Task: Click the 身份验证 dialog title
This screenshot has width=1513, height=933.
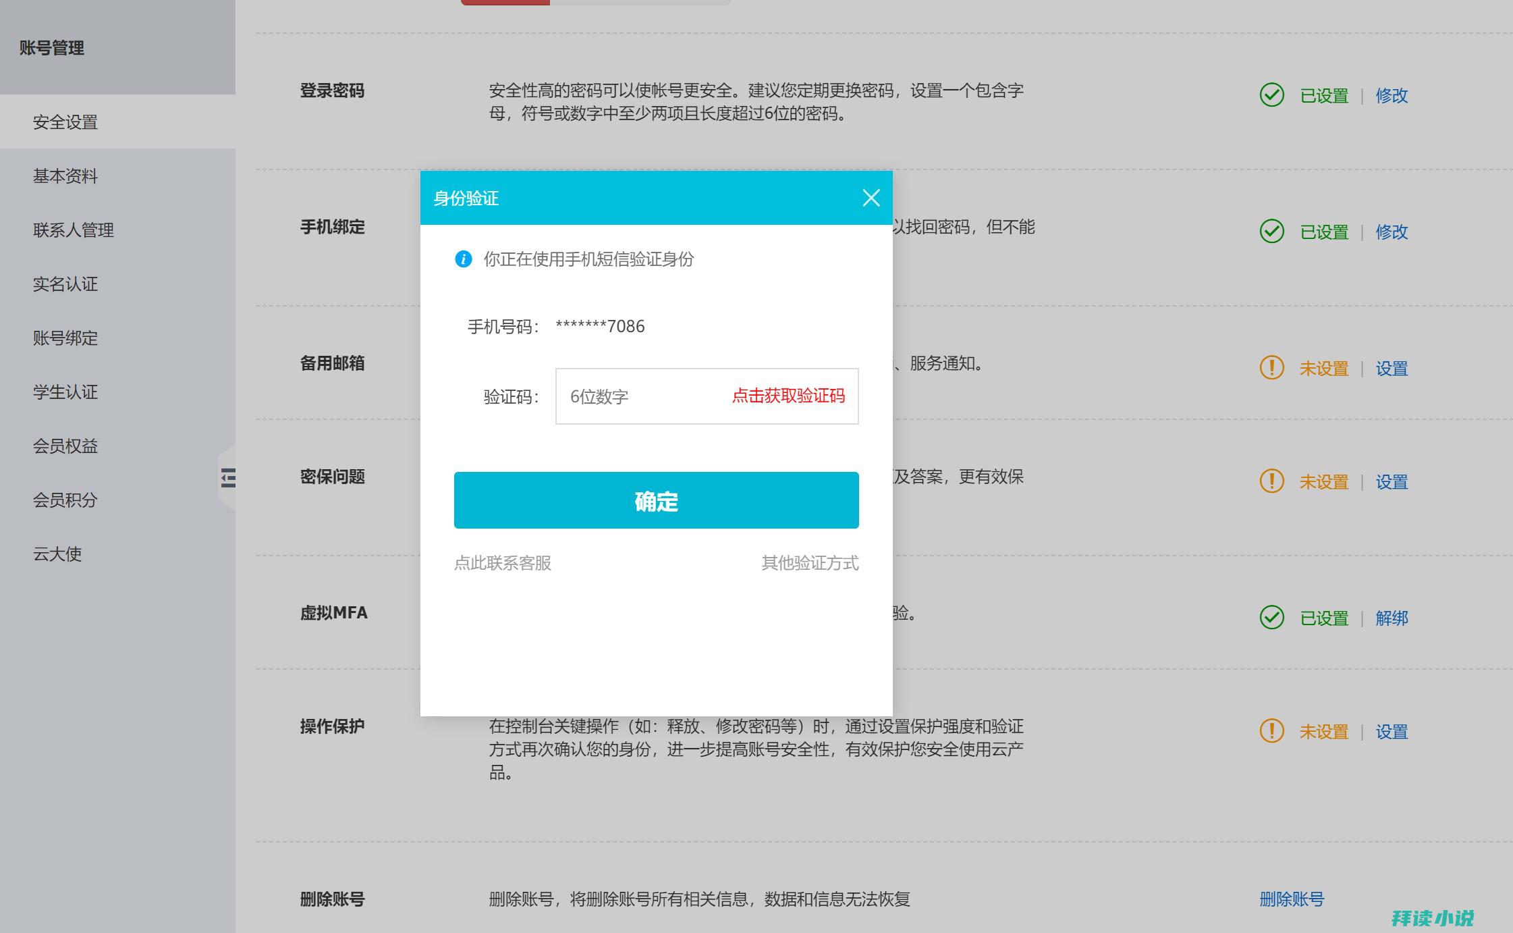Action: (x=466, y=198)
